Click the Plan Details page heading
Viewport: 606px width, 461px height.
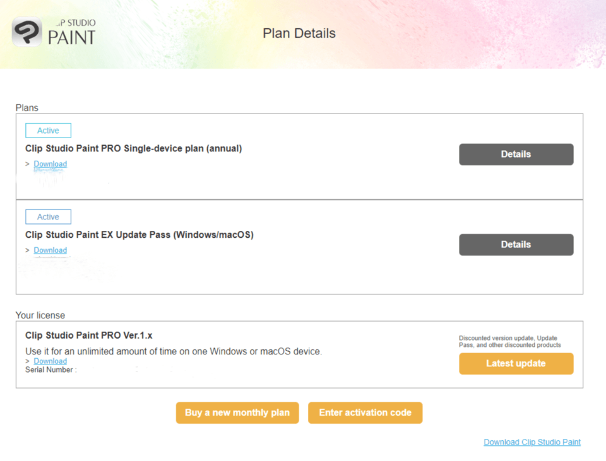299,33
